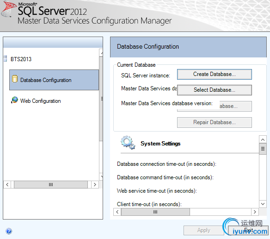Click settings panel horizontal scroll right arrow
Screen dimensions: 270x239
click(255, 212)
